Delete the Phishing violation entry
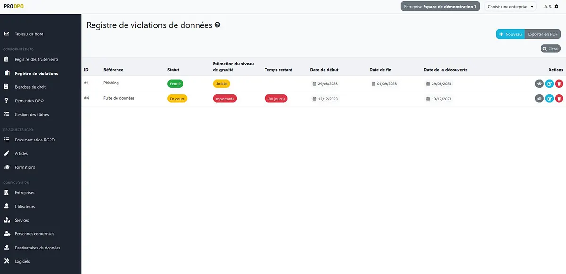 pos(559,83)
